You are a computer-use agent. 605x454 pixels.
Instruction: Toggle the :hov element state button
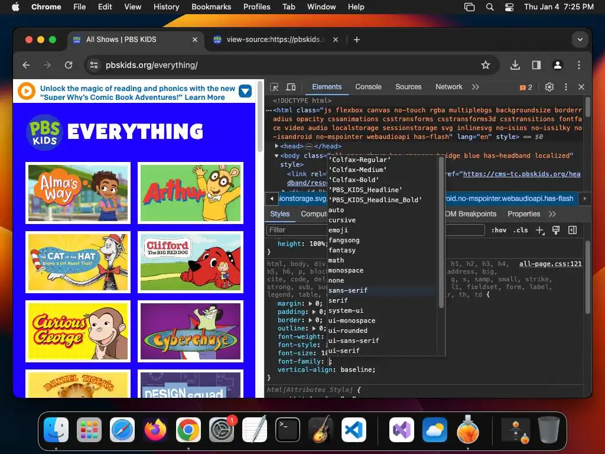tap(499, 230)
